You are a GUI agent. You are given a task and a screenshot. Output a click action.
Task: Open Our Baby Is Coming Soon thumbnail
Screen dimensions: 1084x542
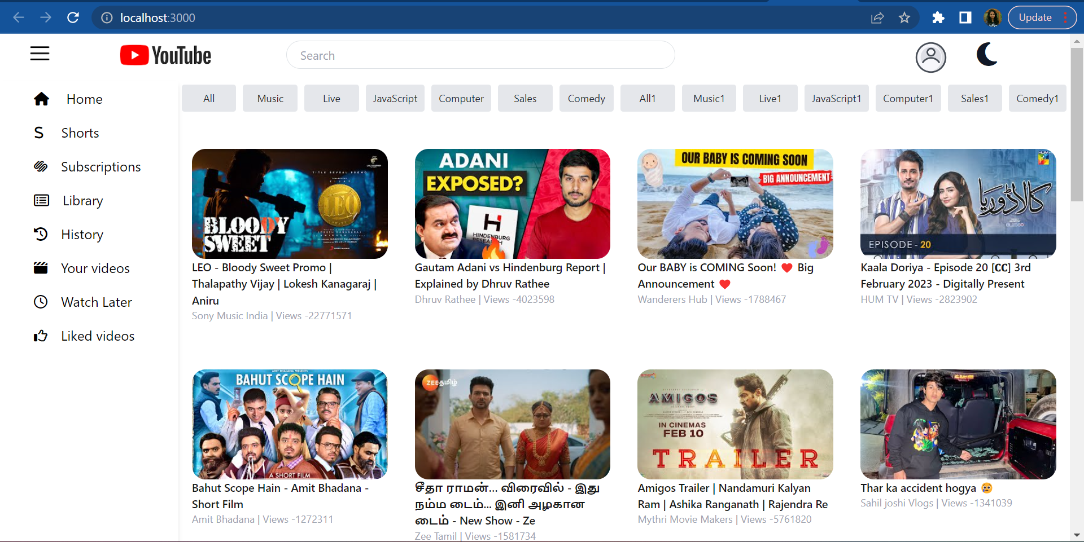[x=735, y=204]
